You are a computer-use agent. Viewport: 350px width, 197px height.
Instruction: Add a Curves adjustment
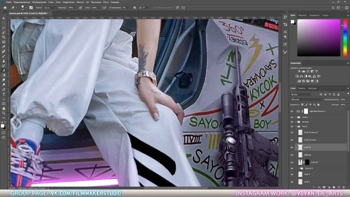coord(308,72)
